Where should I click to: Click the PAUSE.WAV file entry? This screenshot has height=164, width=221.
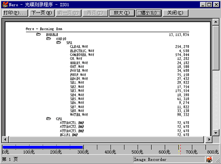pyautogui.click(x=79, y=70)
